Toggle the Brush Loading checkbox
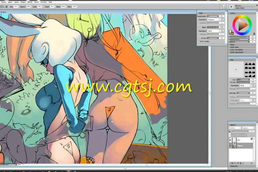The image size is (258, 172). pos(199,42)
